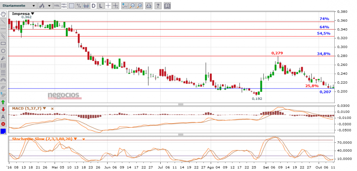Expand the Impresa symbol dropdown arrow
The height and width of the screenshot is (171, 357).
[x=33, y=13]
